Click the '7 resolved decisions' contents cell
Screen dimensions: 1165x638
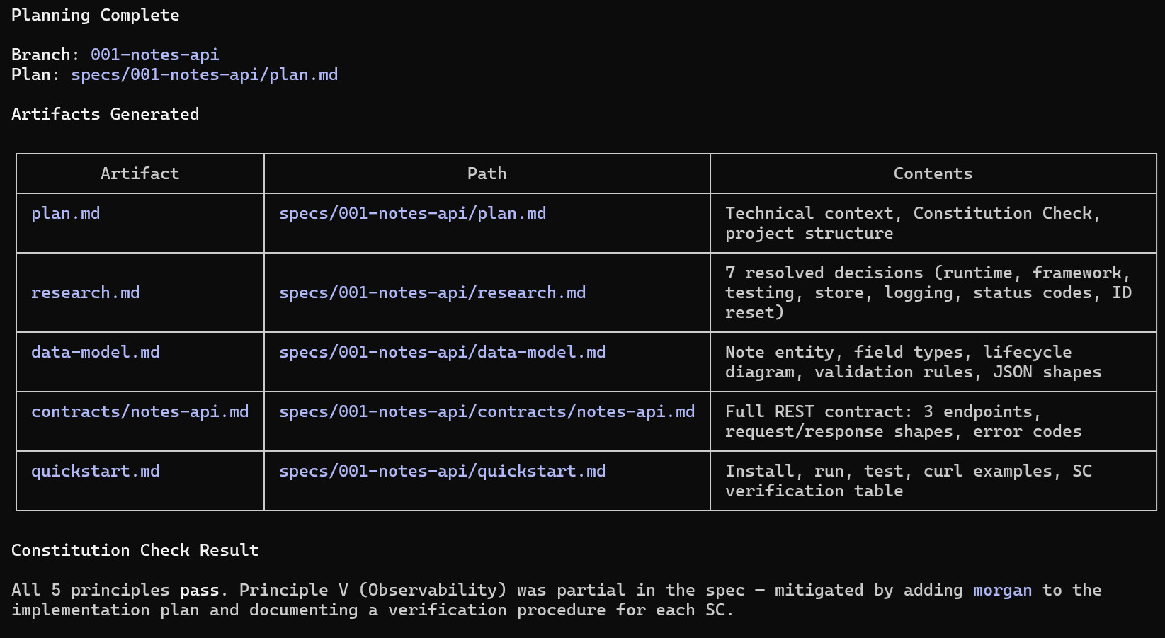(x=928, y=292)
